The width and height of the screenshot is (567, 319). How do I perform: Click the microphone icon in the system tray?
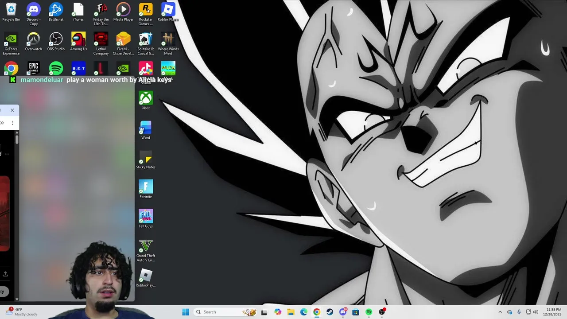(x=519, y=312)
